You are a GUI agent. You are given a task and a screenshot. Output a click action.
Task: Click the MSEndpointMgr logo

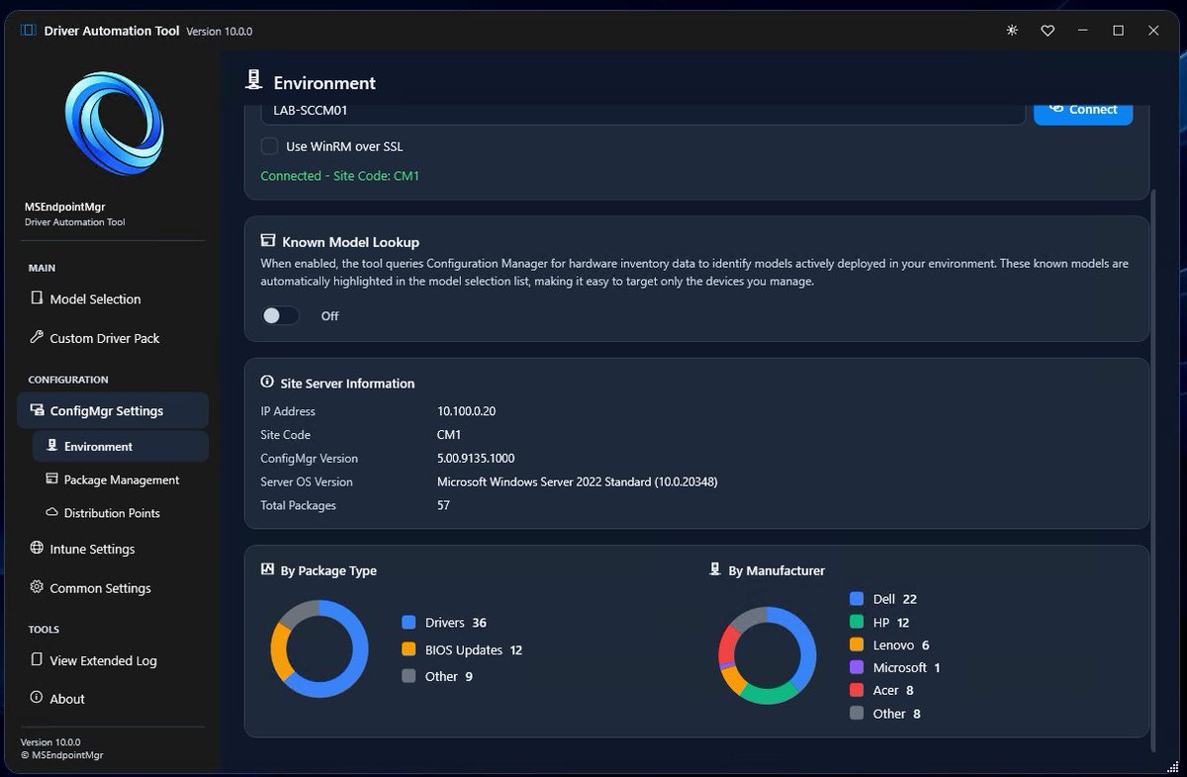[112, 122]
